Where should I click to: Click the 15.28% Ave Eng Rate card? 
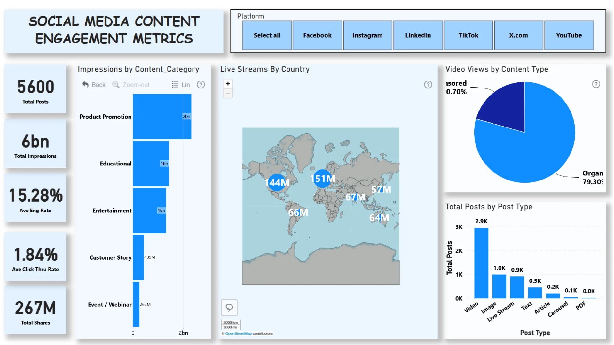[35, 198]
